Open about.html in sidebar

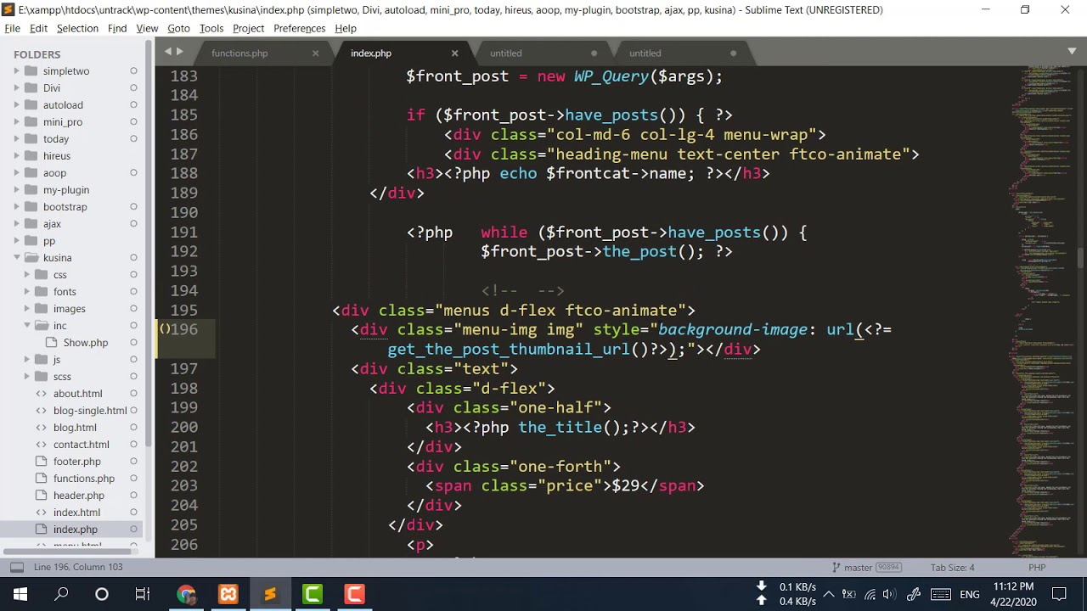(x=78, y=394)
